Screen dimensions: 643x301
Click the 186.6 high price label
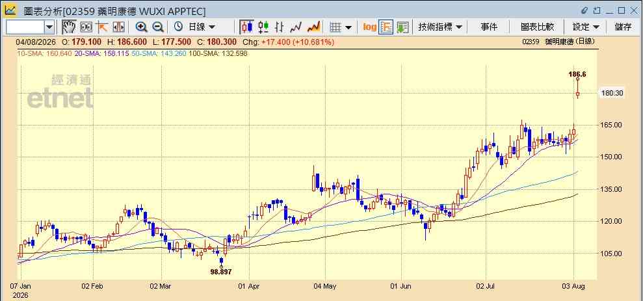577,74
